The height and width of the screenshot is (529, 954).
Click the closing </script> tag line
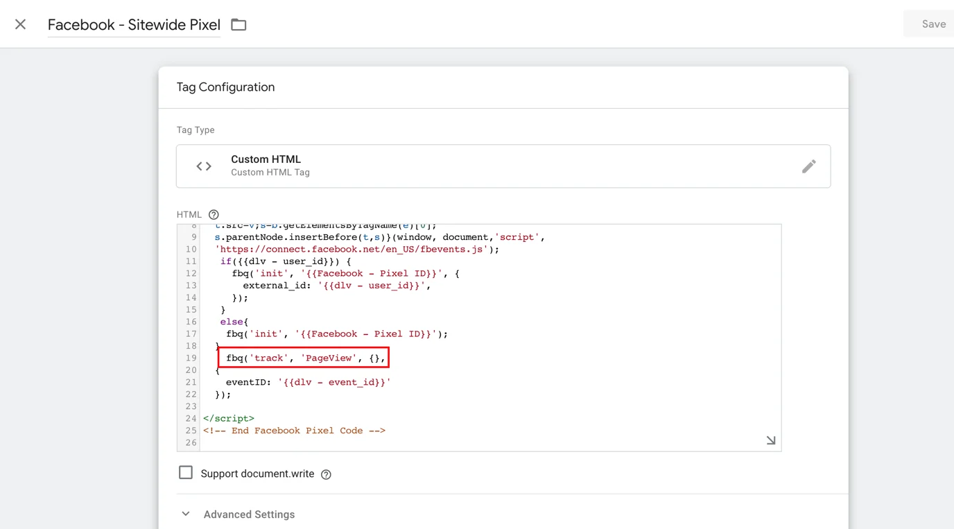[229, 419]
